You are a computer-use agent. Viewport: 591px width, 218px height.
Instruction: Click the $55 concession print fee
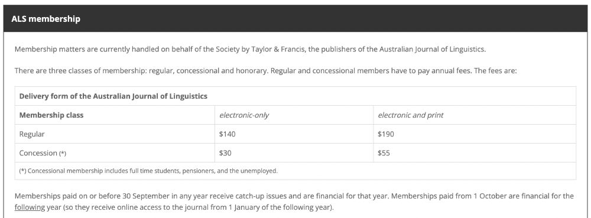pyautogui.click(x=384, y=153)
